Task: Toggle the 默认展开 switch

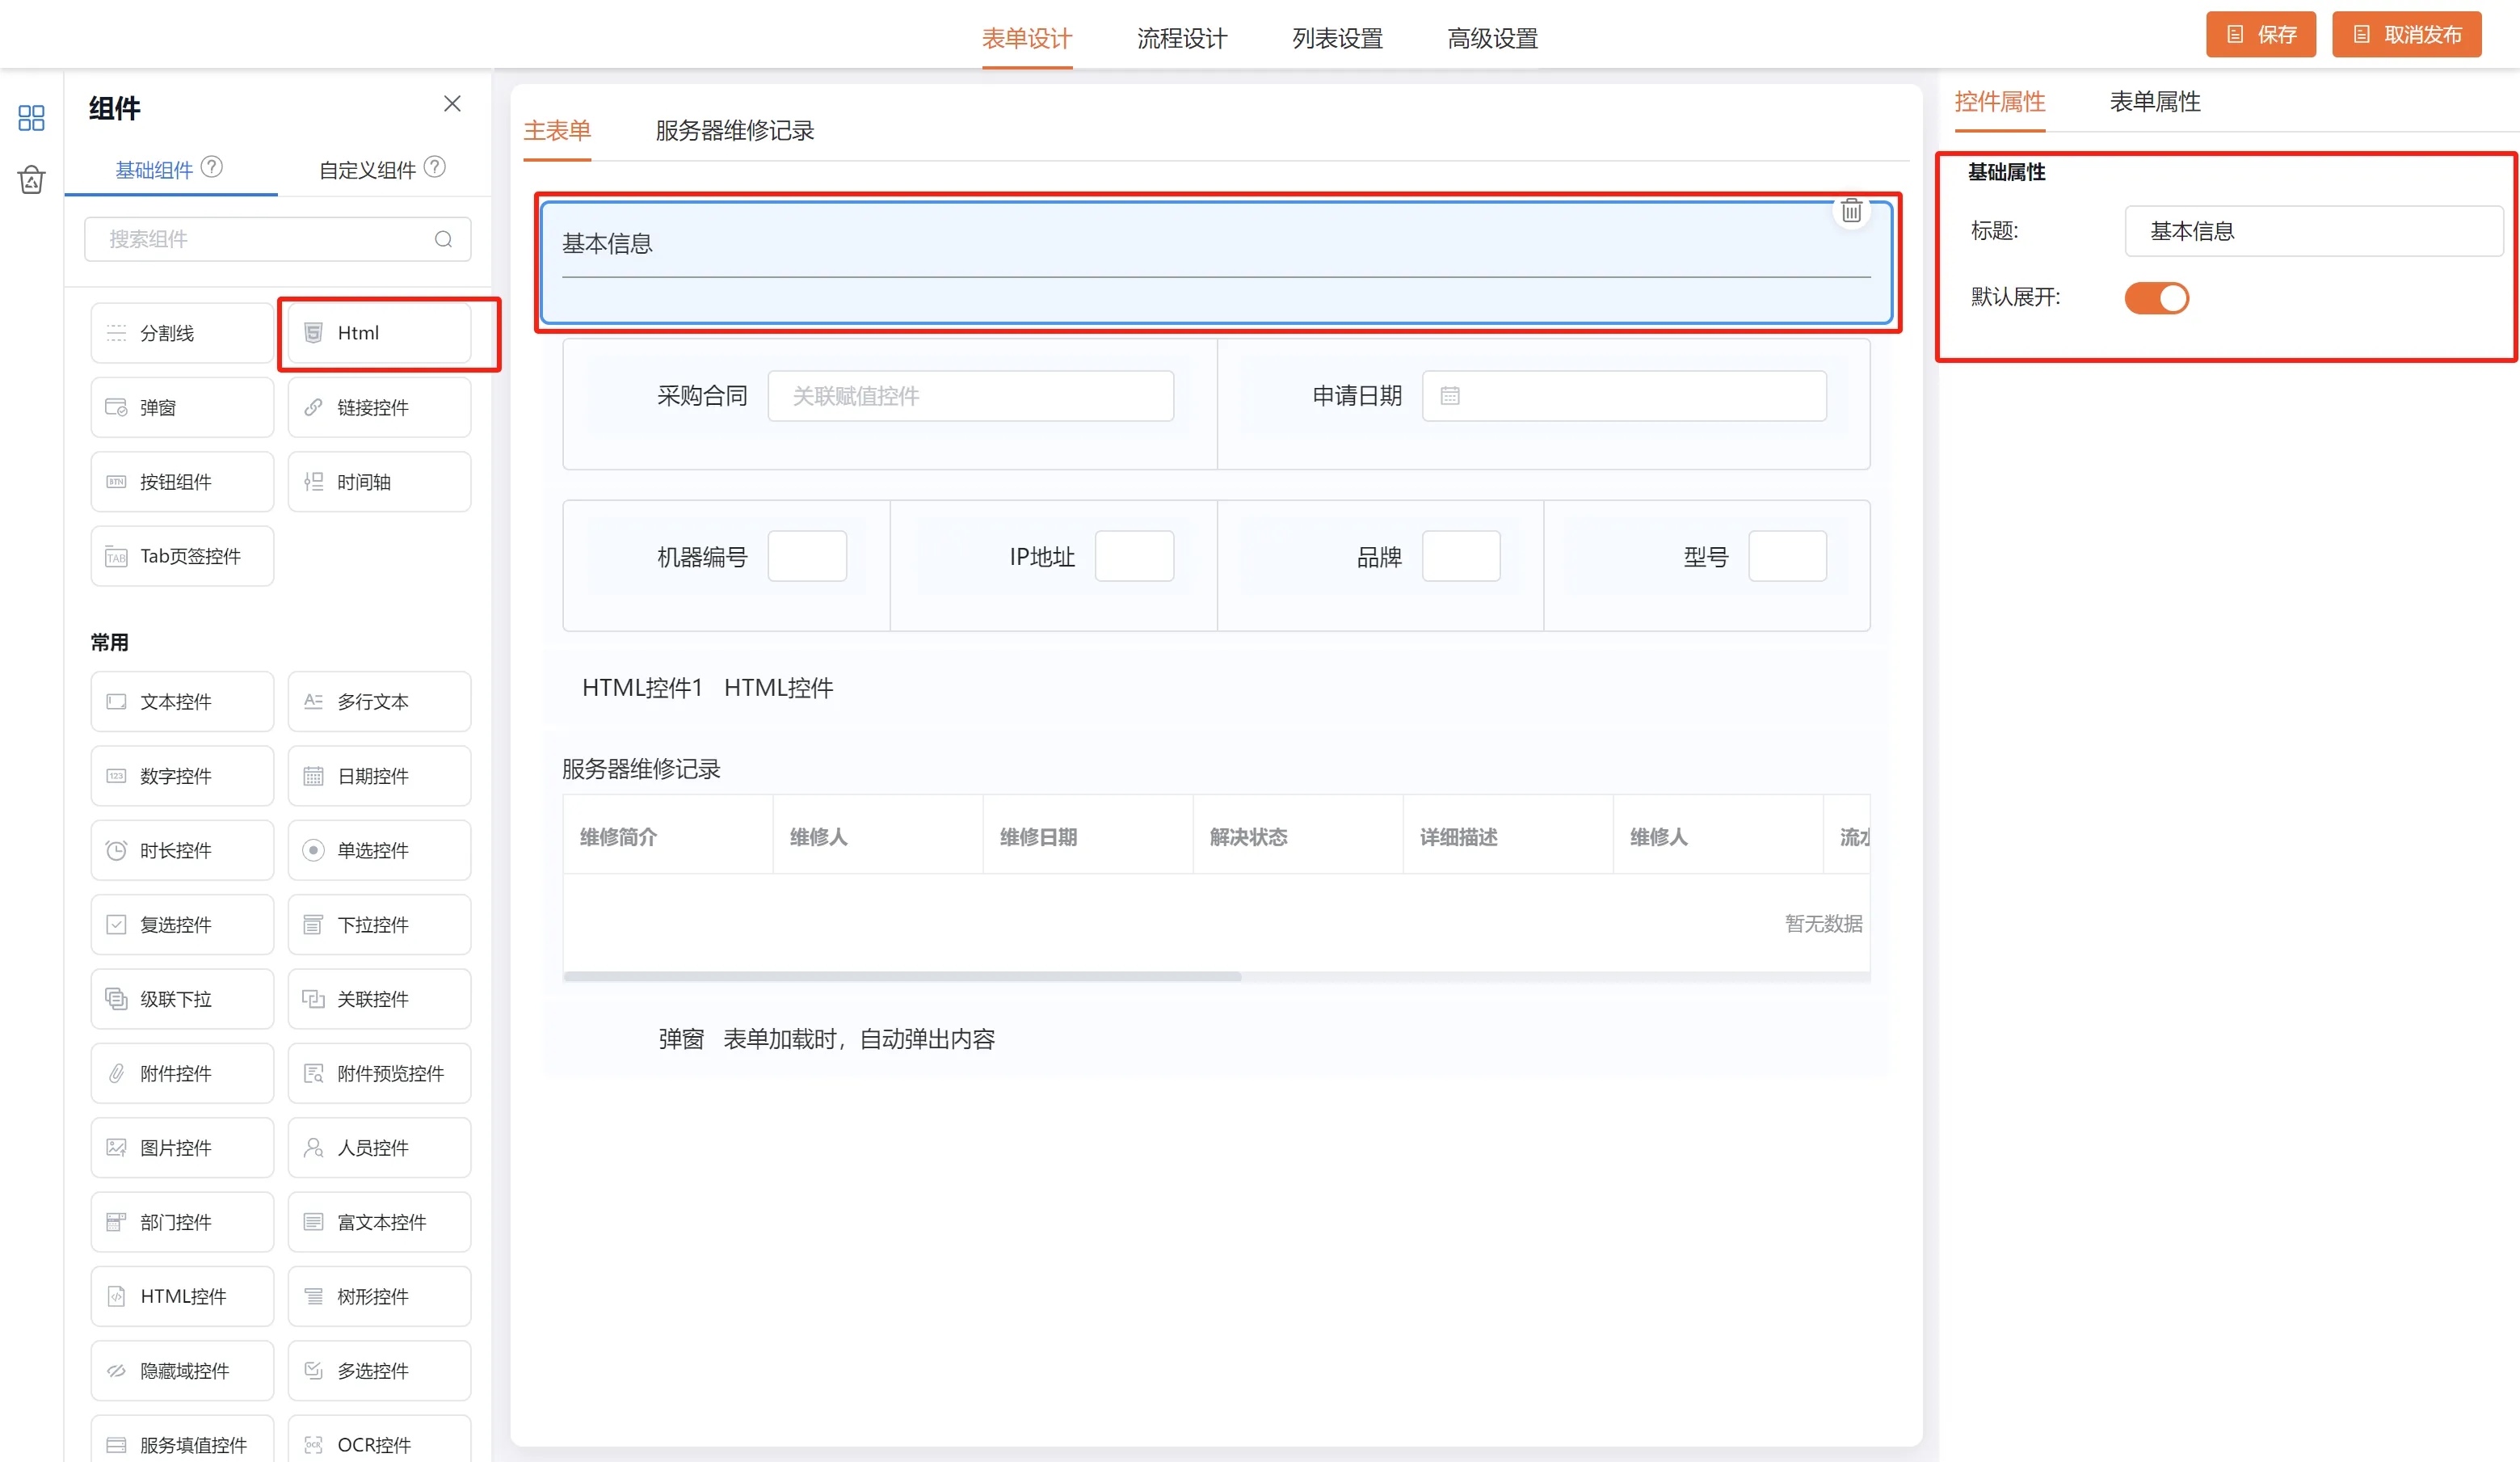Action: (x=2156, y=298)
